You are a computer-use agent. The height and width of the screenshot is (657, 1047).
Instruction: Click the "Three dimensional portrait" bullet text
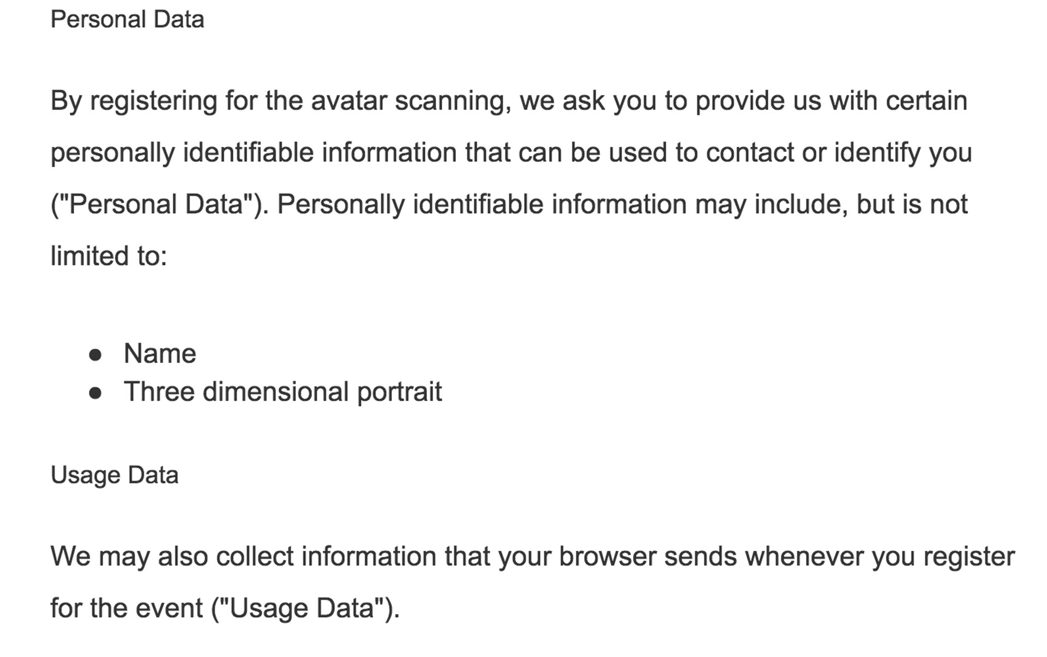[282, 392]
